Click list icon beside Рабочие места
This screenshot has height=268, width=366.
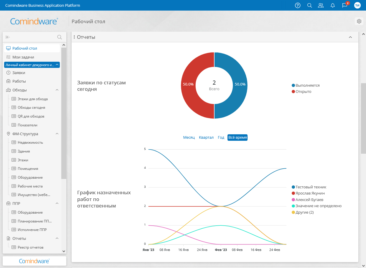click(x=14, y=186)
